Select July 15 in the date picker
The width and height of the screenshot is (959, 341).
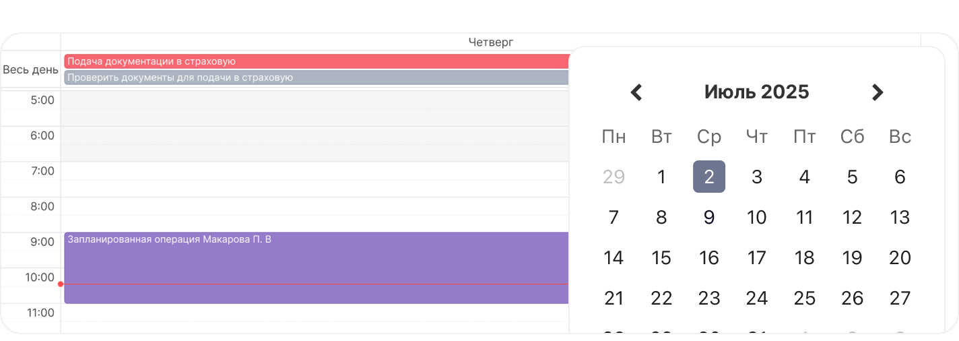661,258
